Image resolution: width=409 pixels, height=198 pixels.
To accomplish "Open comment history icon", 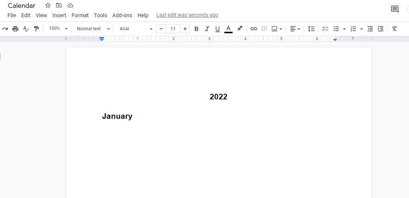I will (x=395, y=9).
